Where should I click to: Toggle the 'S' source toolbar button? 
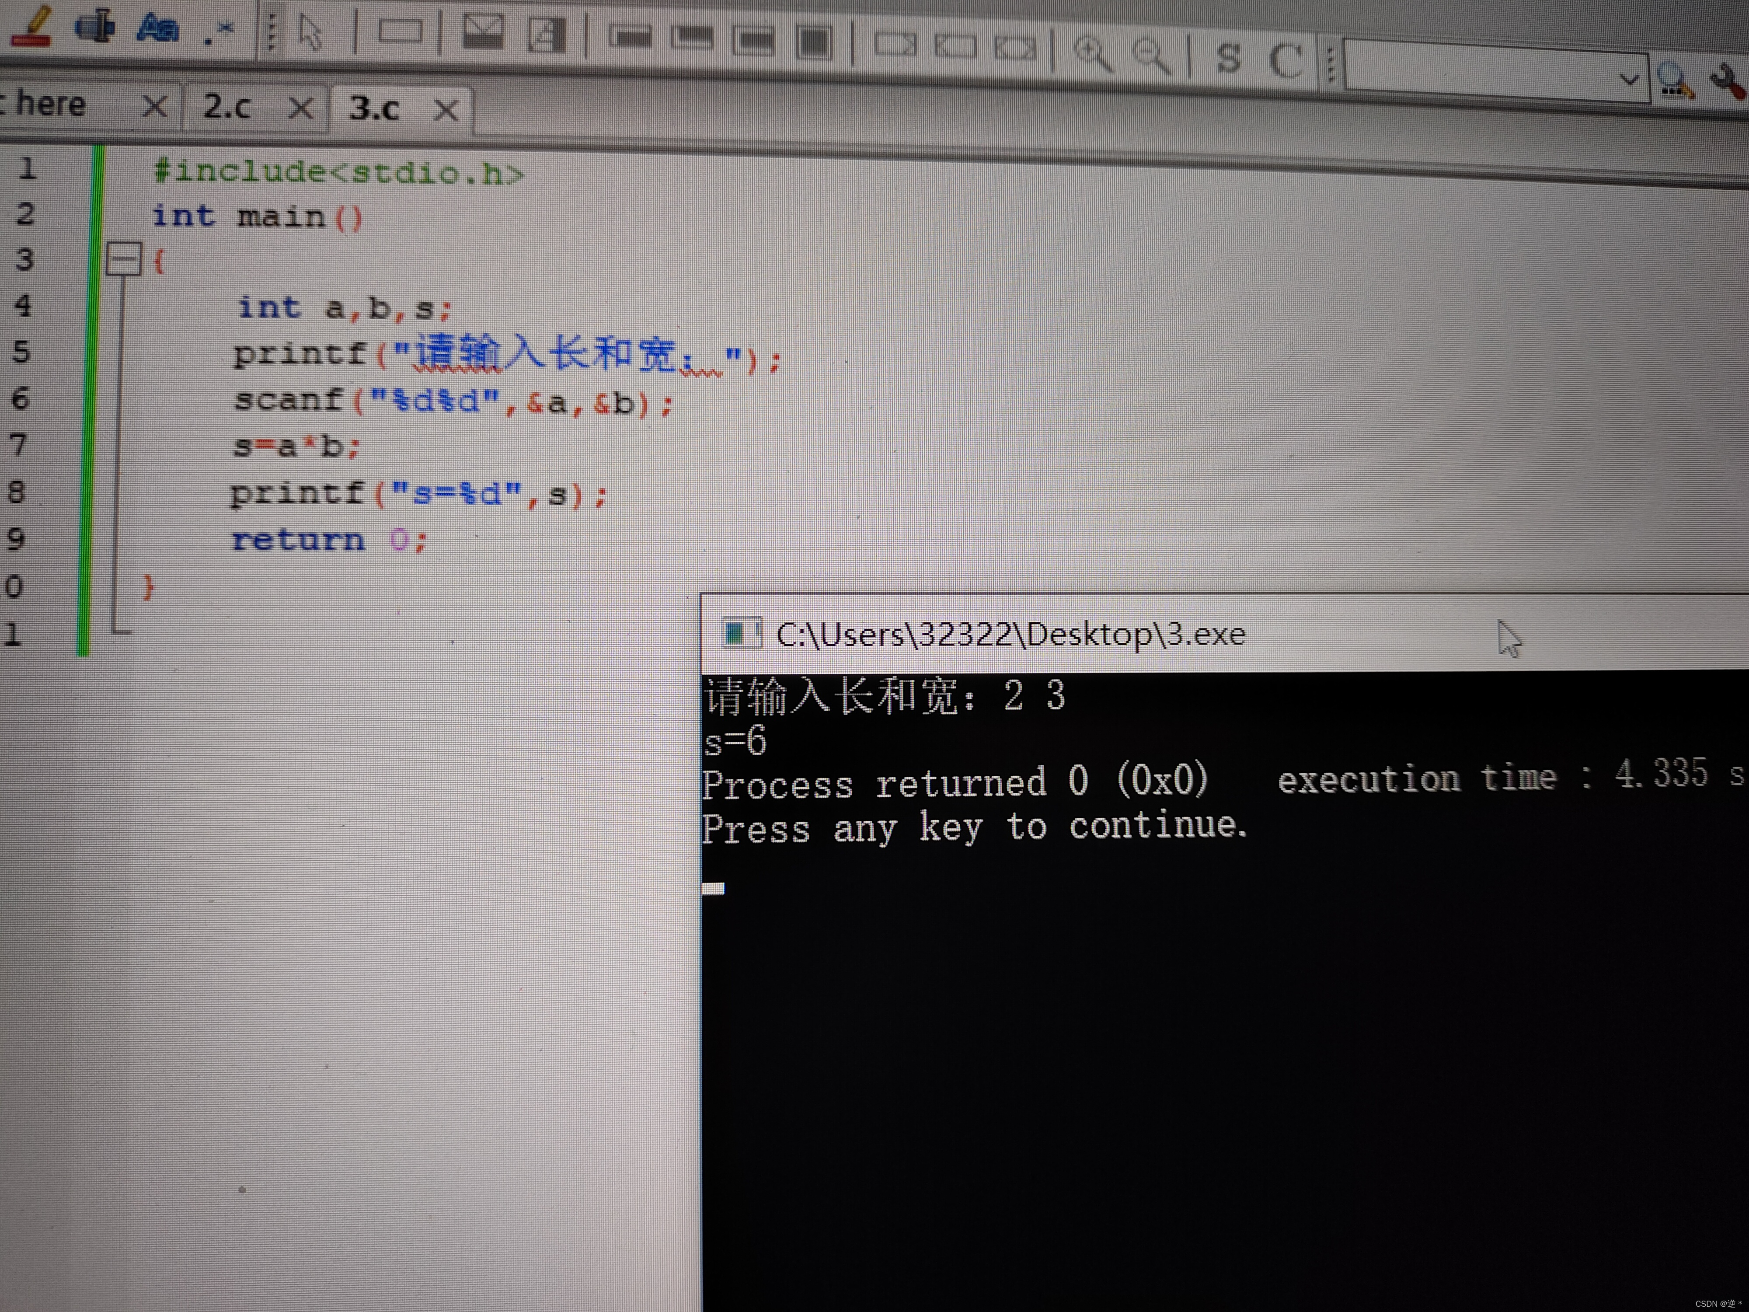pyautogui.click(x=1228, y=58)
